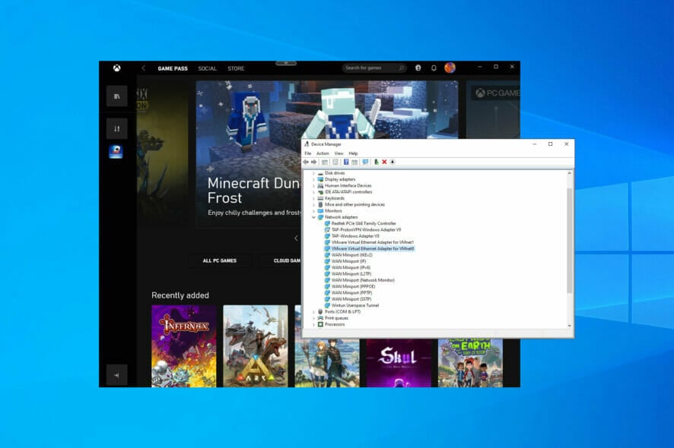674x448 pixels.
Task: Click the scroll-up arrow in Device Manager
Action: pyautogui.click(x=570, y=173)
